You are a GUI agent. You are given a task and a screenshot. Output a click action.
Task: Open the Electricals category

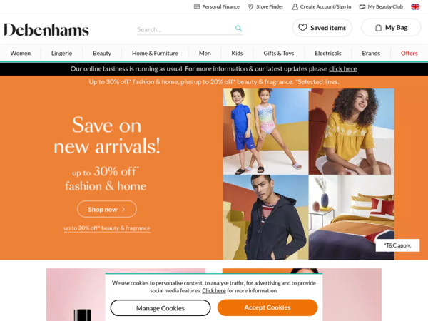tap(328, 53)
